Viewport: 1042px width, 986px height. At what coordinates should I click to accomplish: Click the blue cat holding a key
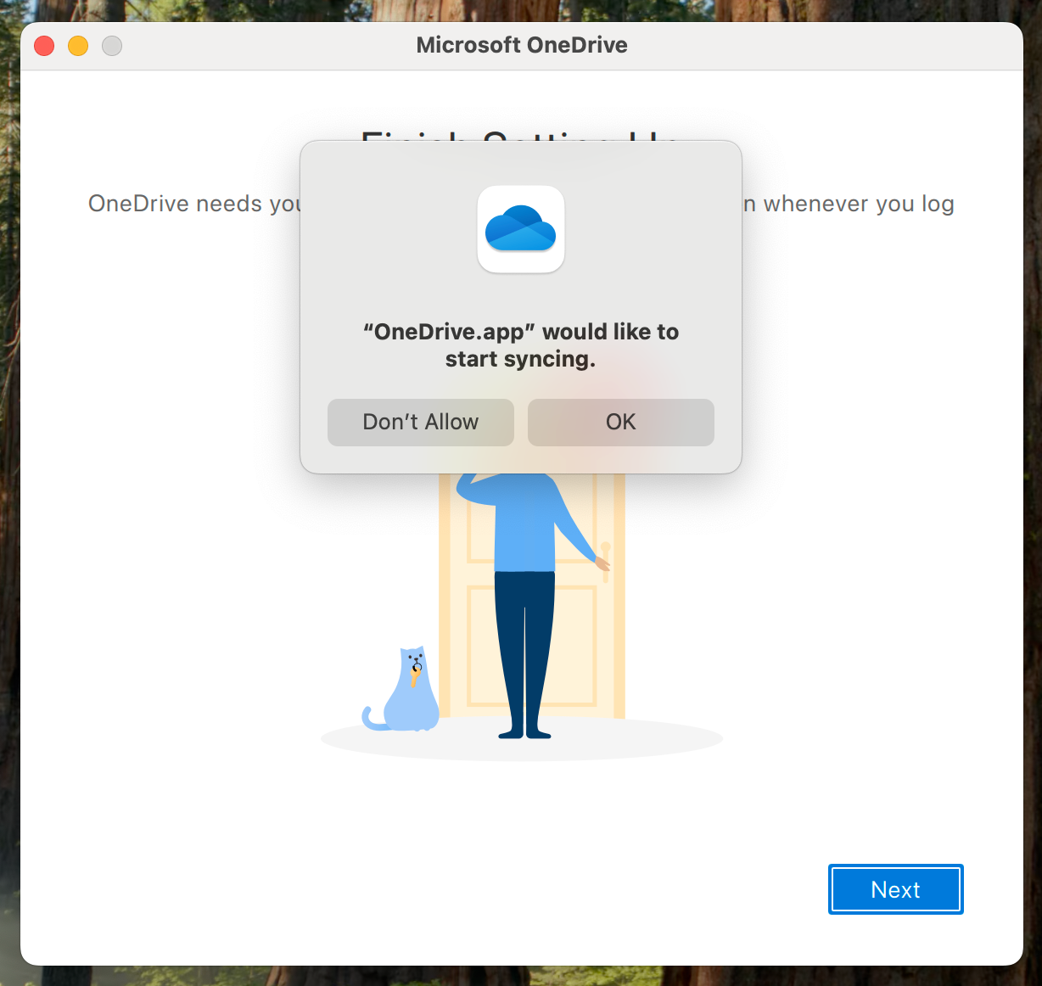click(402, 689)
